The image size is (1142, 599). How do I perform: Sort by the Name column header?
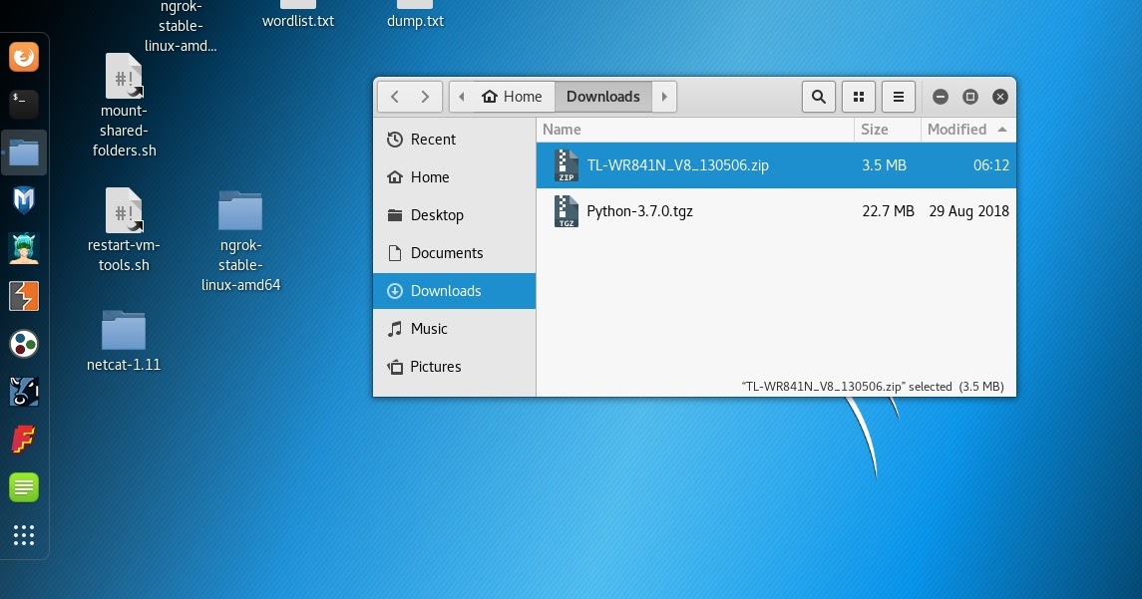pos(695,130)
